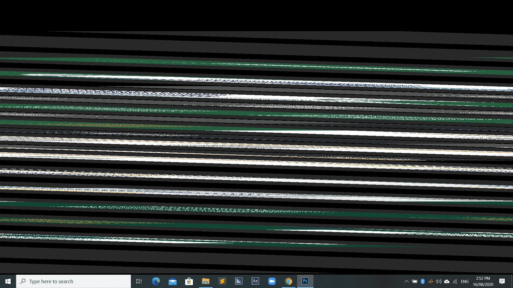
Task: Click the Show desktop strip
Action: (x=512, y=281)
